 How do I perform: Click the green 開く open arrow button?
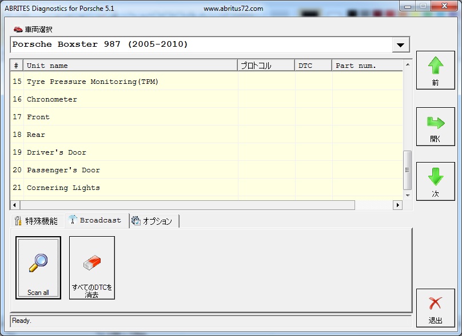click(436, 127)
